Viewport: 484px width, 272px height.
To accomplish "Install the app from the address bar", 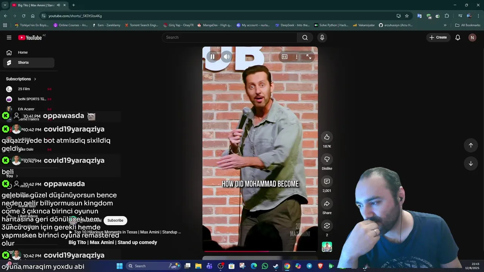I will point(399,16).
